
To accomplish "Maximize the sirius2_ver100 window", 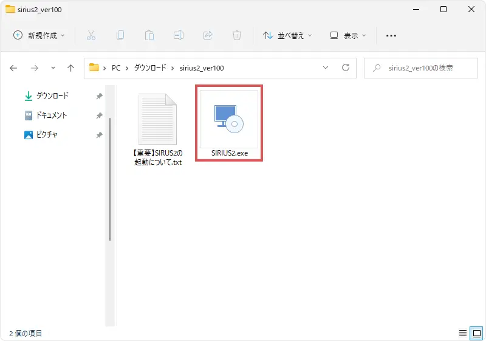I will point(443,9).
